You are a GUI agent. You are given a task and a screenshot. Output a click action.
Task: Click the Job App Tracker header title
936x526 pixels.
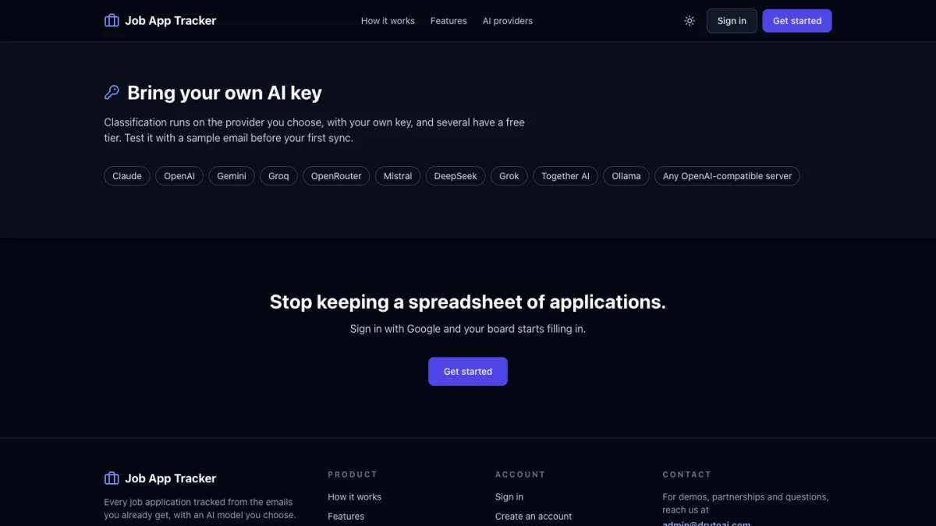171,21
